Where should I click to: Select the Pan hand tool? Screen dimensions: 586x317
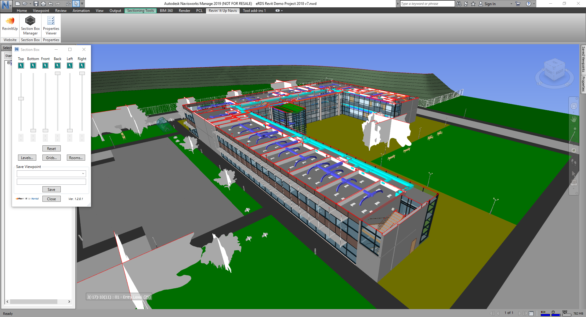click(574, 119)
